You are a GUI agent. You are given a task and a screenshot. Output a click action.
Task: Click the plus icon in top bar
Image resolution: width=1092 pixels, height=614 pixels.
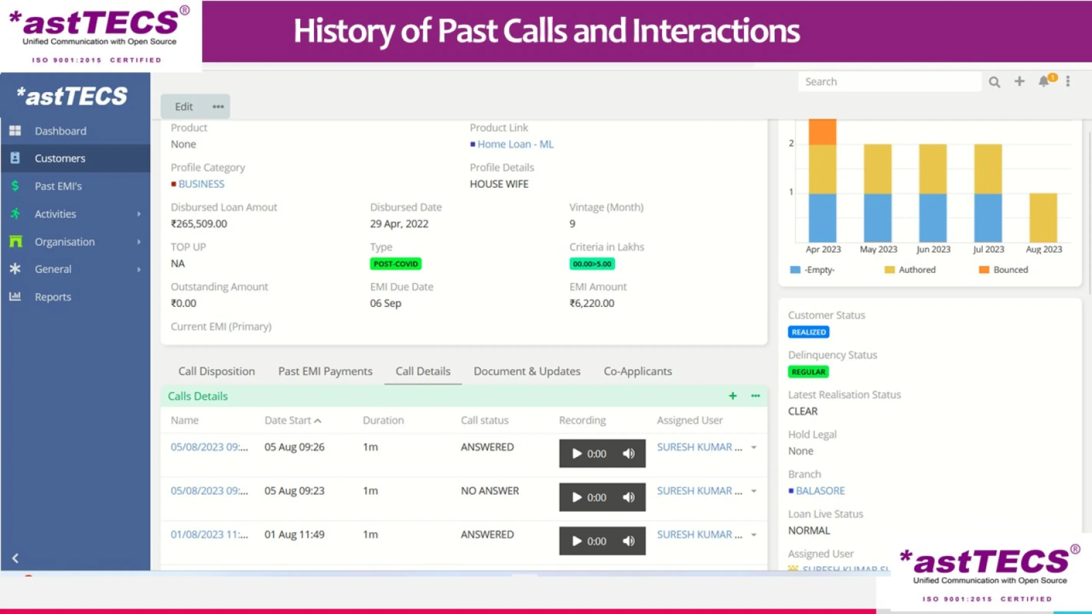click(1019, 81)
